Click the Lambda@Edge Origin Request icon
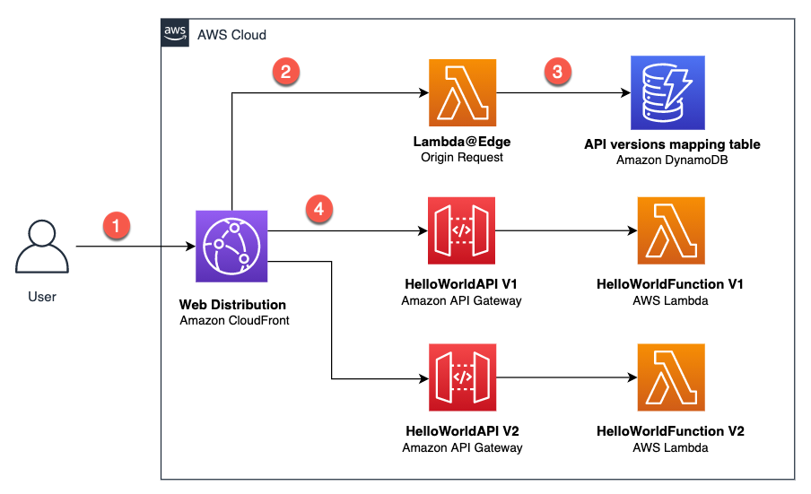811x494 pixels. tap(462, 92)
